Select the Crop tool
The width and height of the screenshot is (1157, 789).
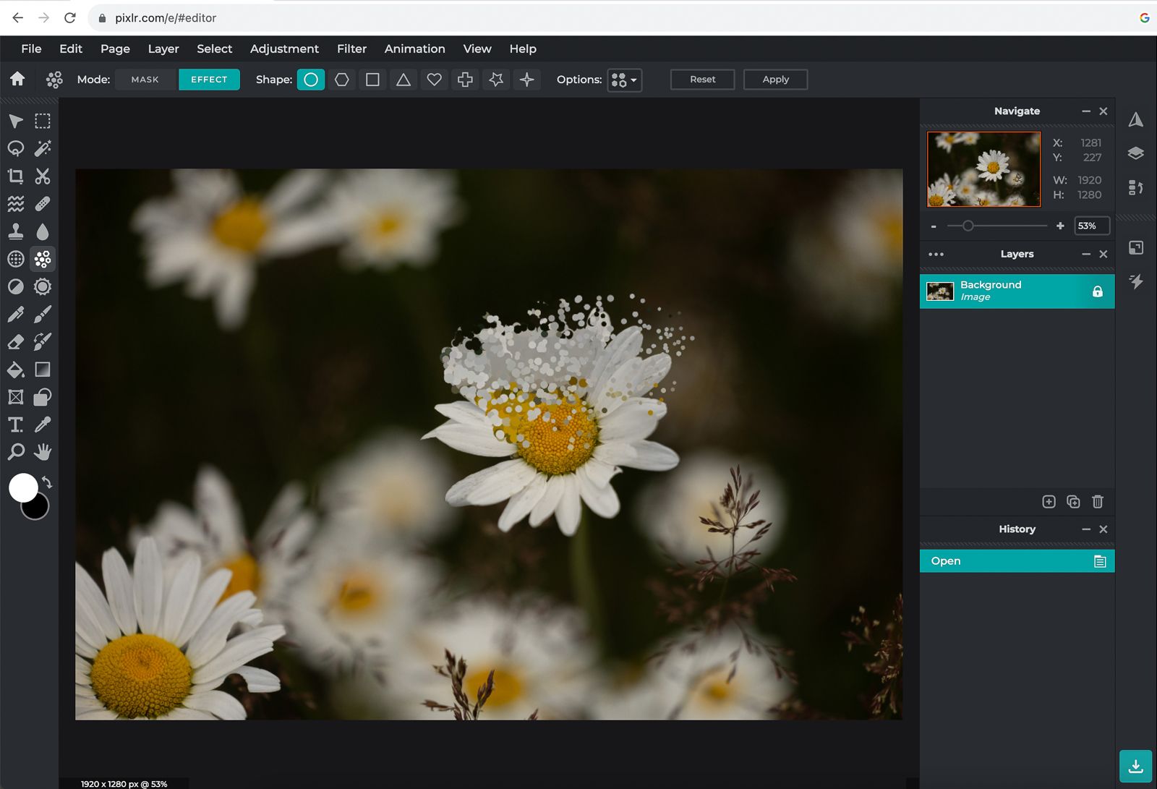15,176
